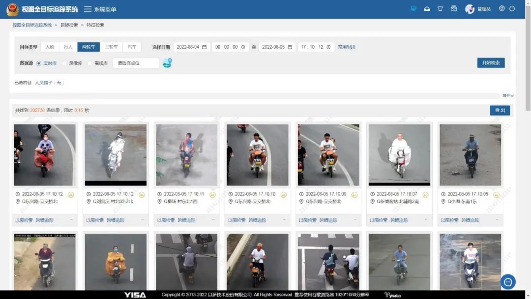Click 以图检索 on 17:10:07 card
Viewport: 531px width, 299px height.
click(379, 220)
